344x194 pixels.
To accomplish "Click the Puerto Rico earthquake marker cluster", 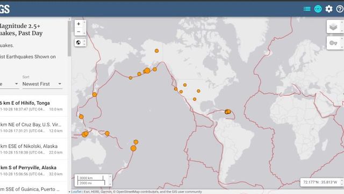I will coord(228,112).
